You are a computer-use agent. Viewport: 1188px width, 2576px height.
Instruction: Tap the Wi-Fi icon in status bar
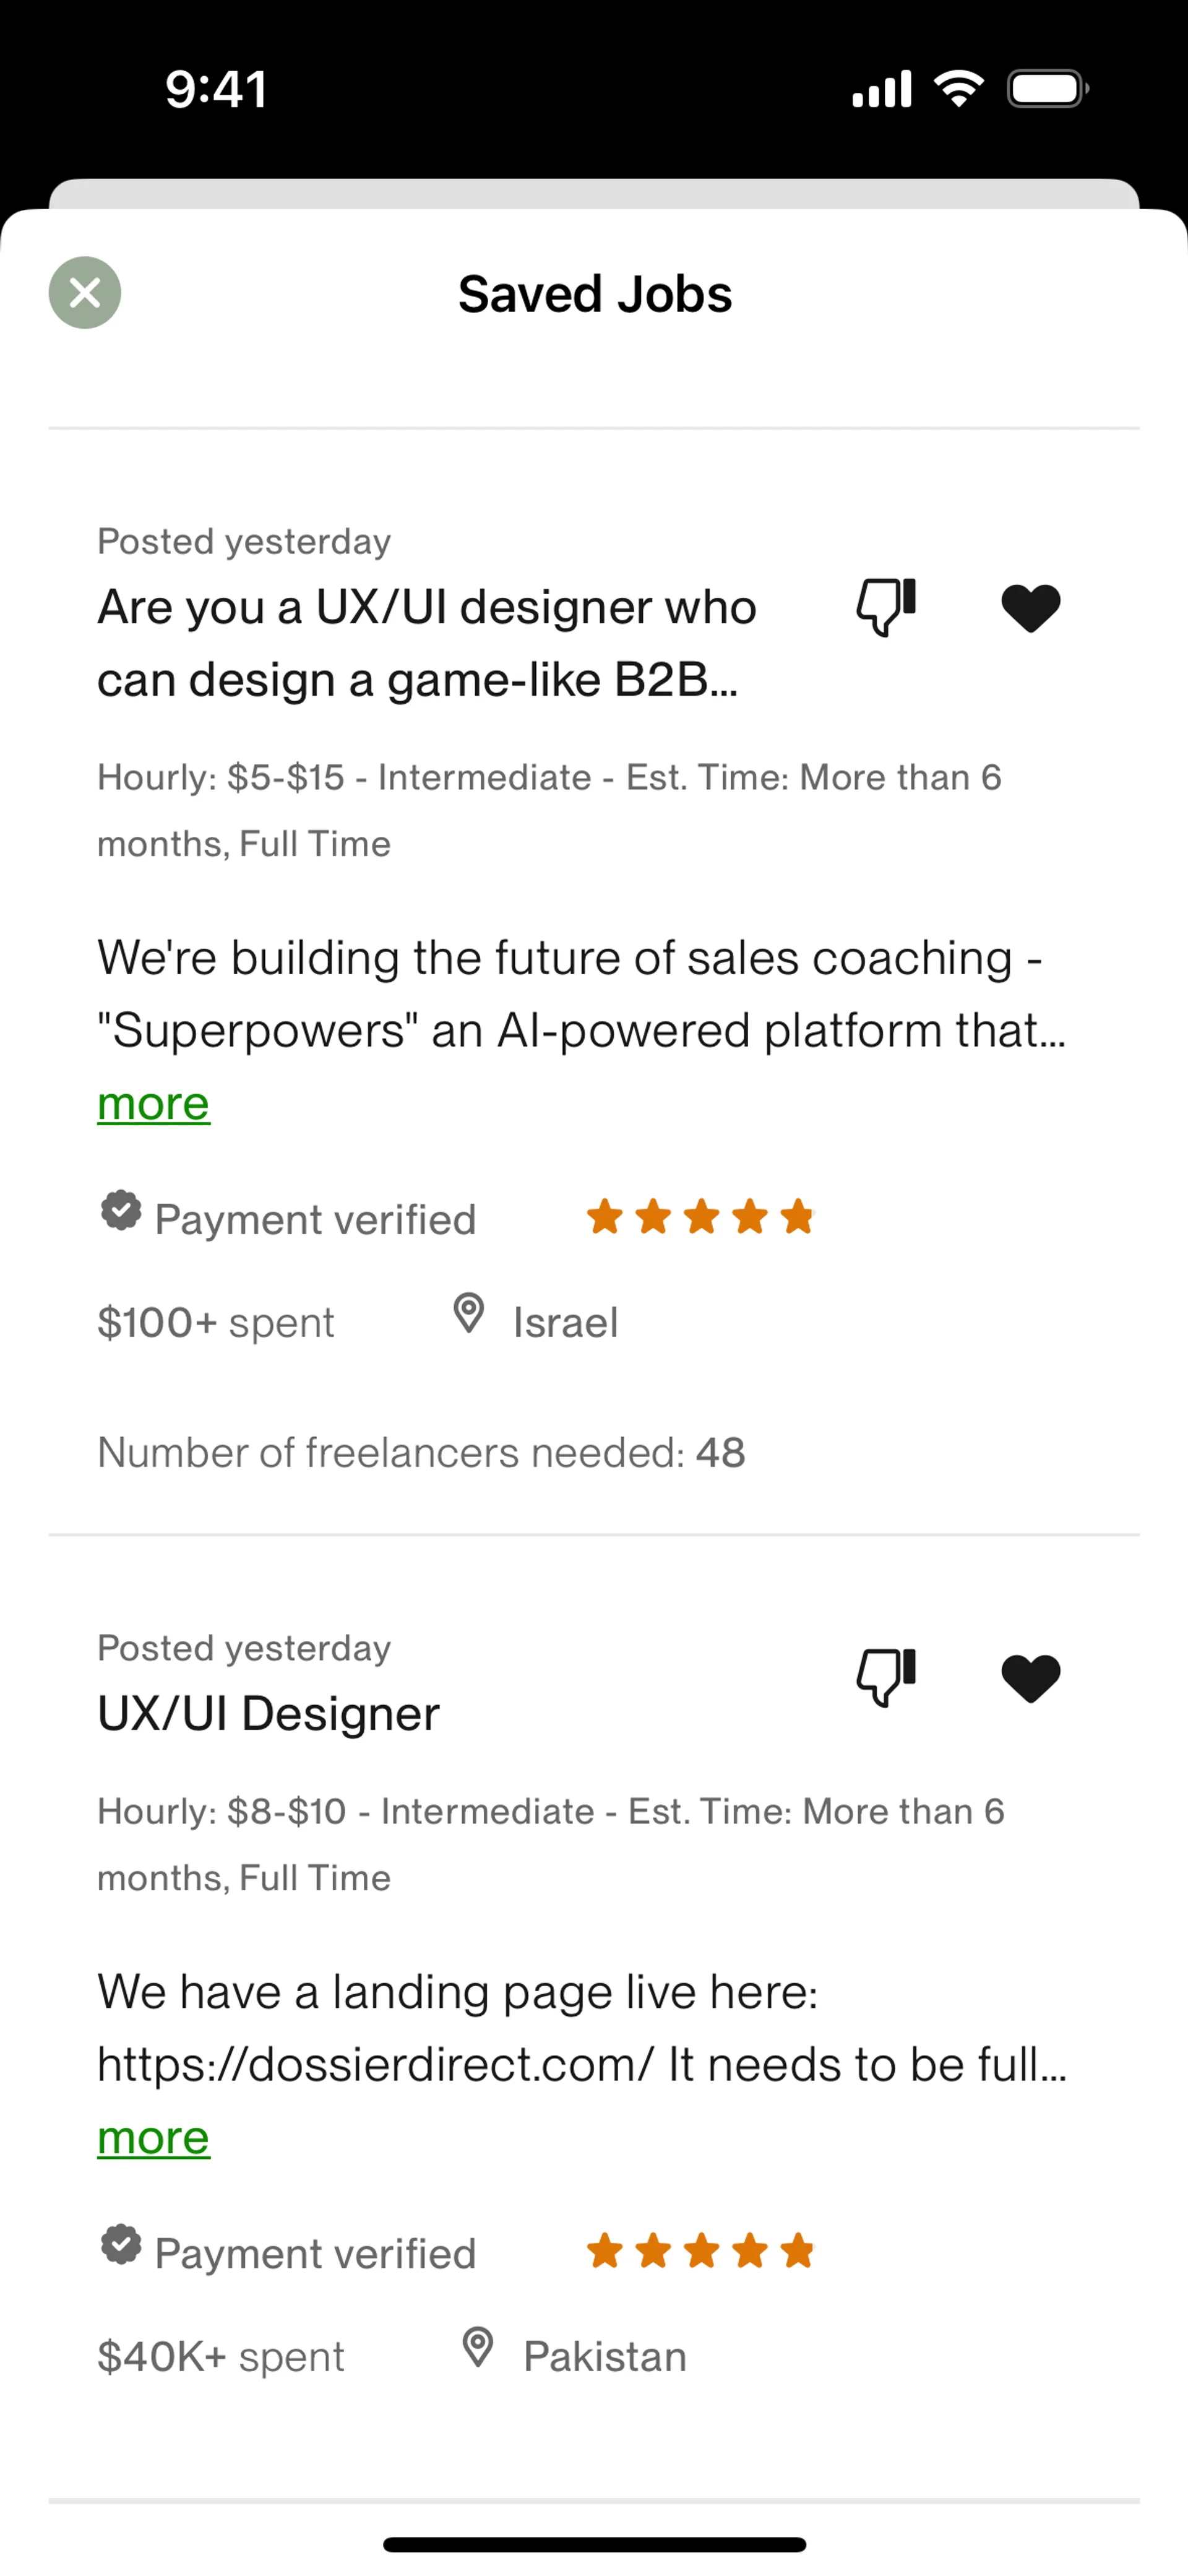tap(958, 89)
